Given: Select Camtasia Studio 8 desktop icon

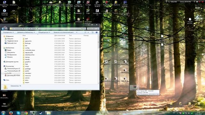Looking at the screenshot, I should 97,4.
